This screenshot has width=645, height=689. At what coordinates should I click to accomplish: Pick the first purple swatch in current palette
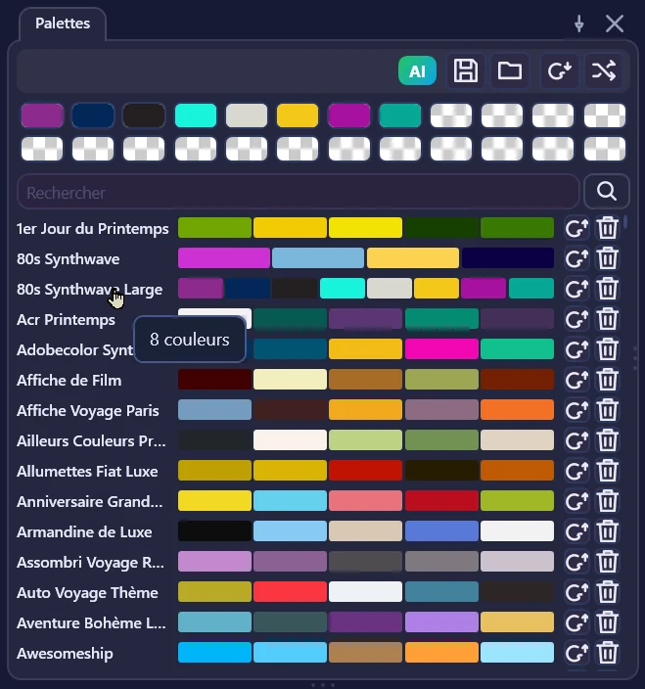coord(42,115)
